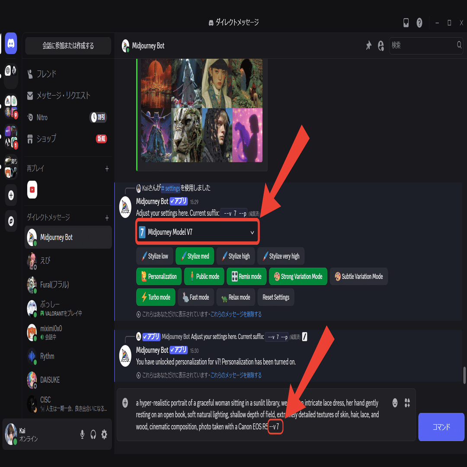
Task: Open the server folder with NFT icon
Action: 11,137
